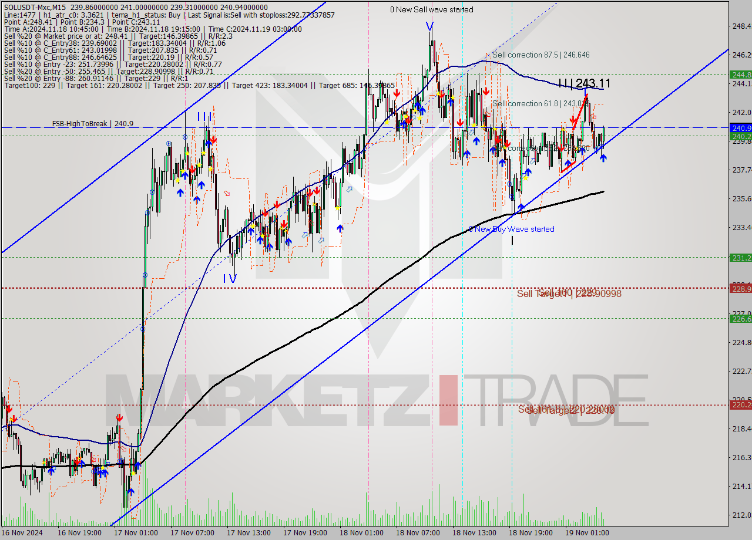Click the green 240.2 current price tag
Image resolution: width=752 pixels, height=540 pixels.
point(740,136)
